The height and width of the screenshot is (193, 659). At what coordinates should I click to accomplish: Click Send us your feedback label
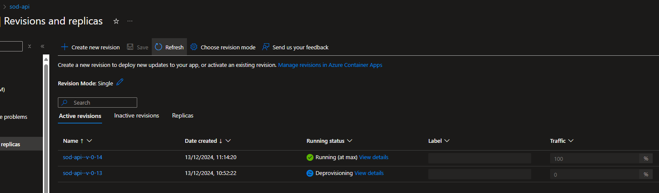(301, 47)
